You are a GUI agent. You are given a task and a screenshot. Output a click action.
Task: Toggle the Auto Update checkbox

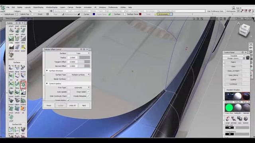tap(69, 92)
